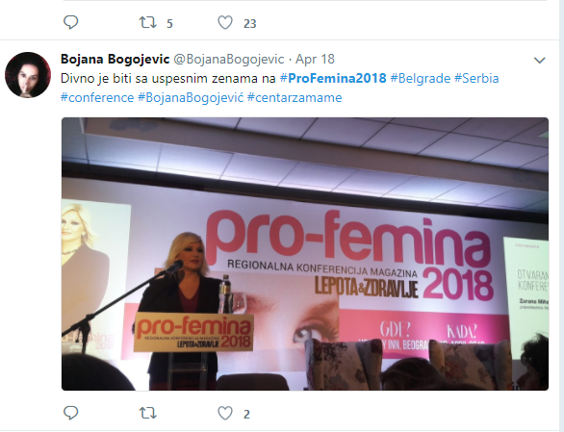Expand the tweet options chevron

[x=540, y=60]
